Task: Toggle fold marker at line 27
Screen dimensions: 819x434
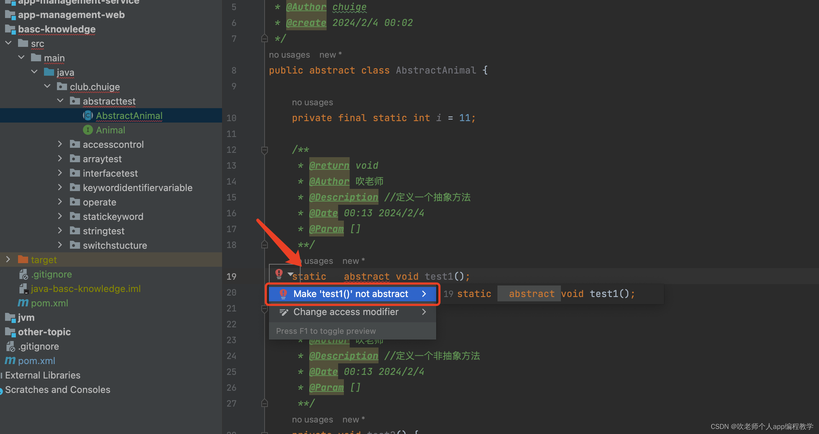Action: 265,403
